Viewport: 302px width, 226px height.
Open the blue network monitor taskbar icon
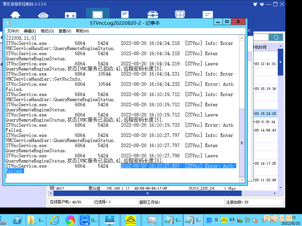[x=110, y=220]
